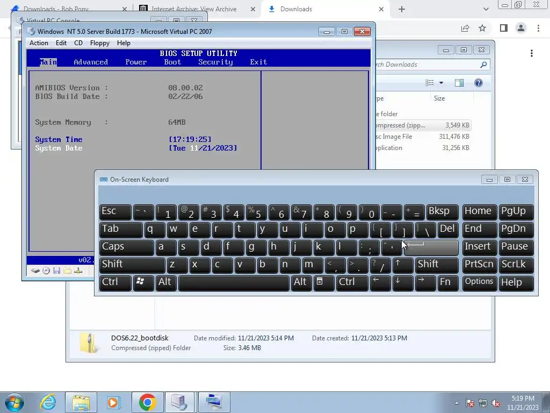Viewport: 550px width, 413px height.
Task: Select the Security tab in BIOS Setup
Action: (215, 62)
